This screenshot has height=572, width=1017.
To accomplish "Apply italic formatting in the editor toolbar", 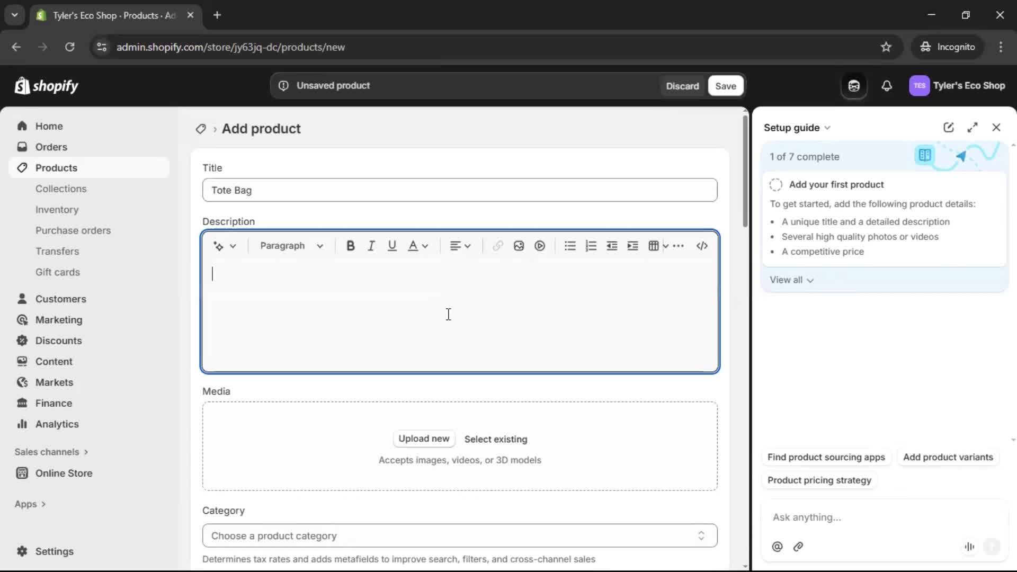I will click(371, 246).
